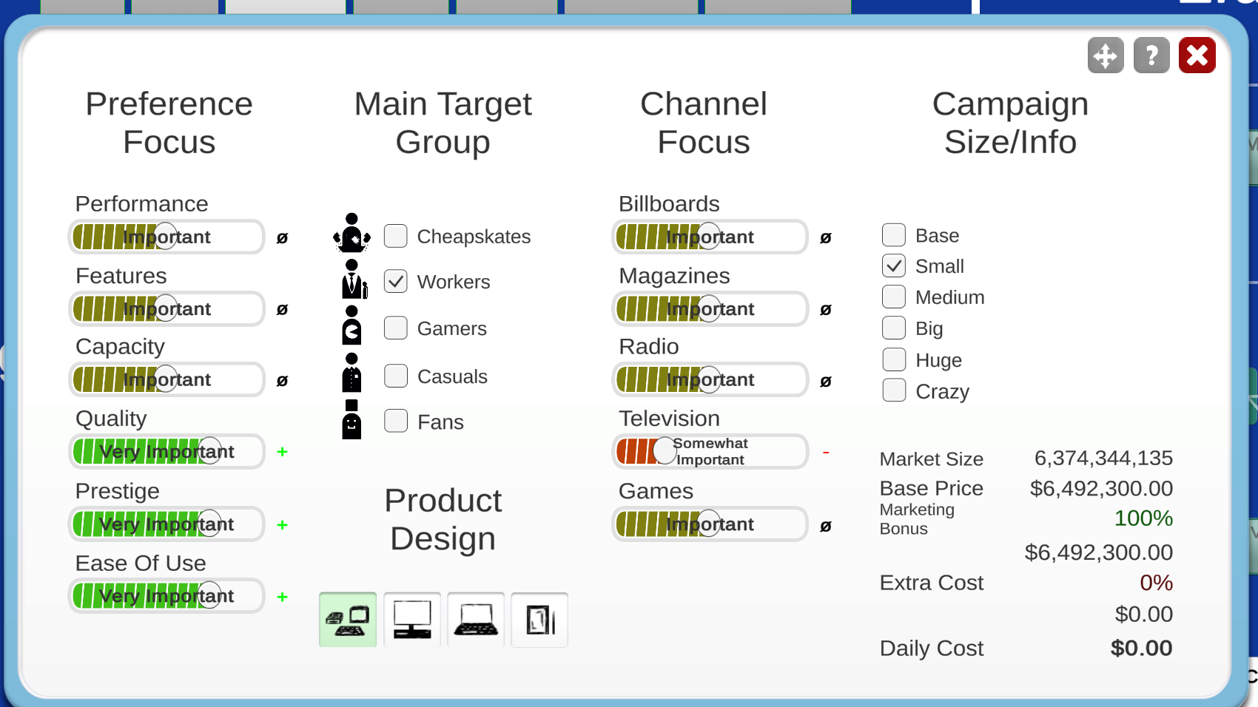Adjust the Magazines channel slider
The width and height of the screenshot is (1258, 707).
tap(710, 308)
